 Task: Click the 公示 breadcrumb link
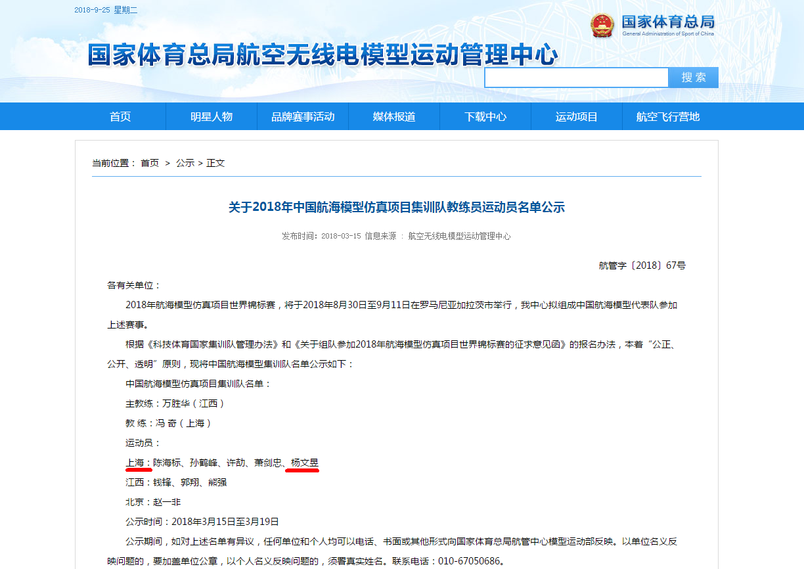pyautogui.click(x=185, y=163)
